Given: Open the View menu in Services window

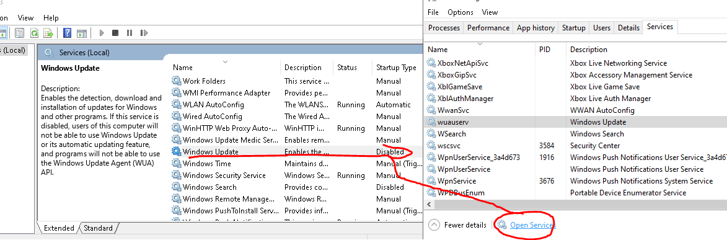Looking at the screenshot, I should tap(25, 17).
